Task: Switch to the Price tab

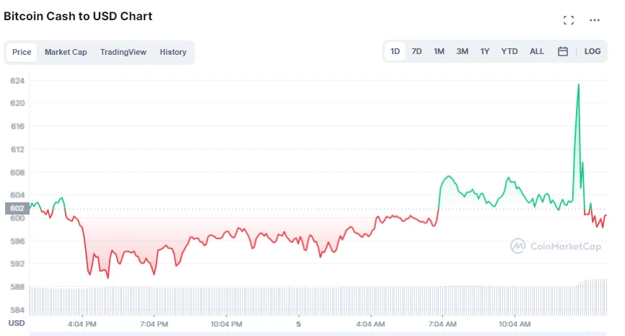Action: tap(22, 52)
